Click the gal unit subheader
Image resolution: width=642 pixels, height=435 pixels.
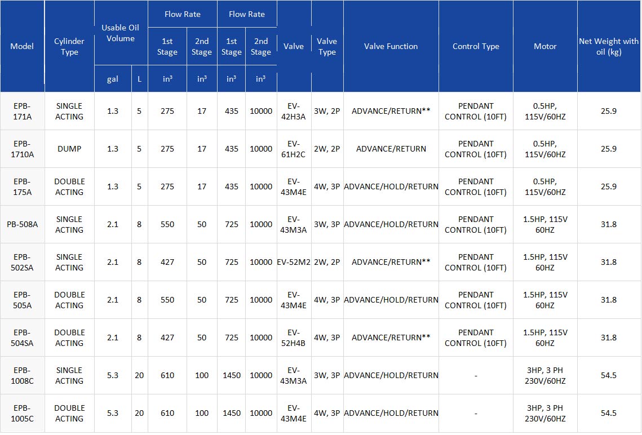(113, 79)
